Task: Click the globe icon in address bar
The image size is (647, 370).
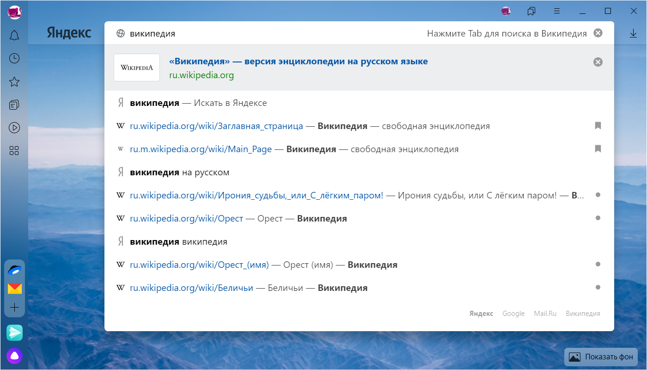Action: (x=121, y=33)
